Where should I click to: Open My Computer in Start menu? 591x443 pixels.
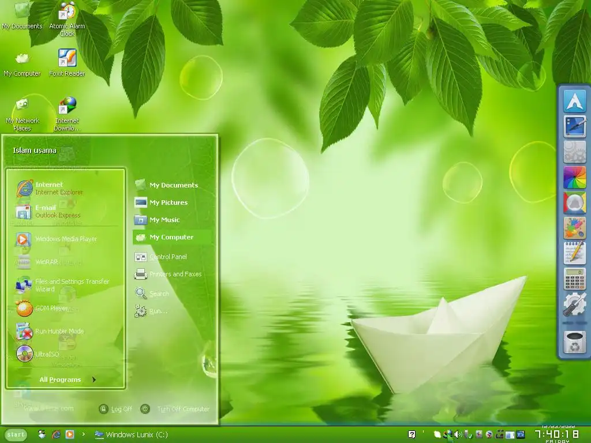(x=172, y=237)
